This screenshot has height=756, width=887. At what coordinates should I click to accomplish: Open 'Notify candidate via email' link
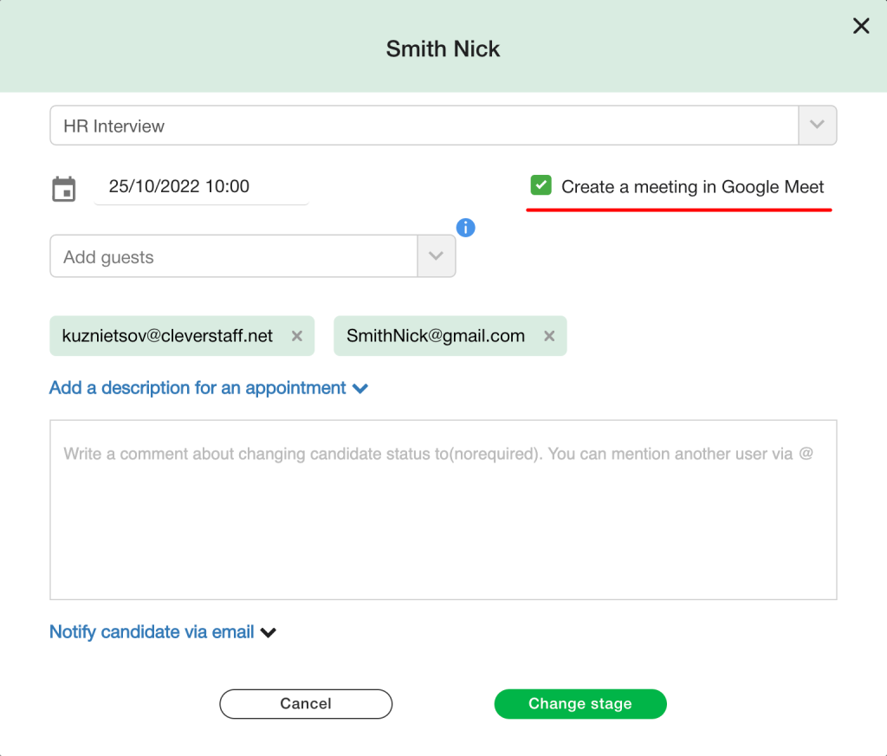[x=152, y=632]
